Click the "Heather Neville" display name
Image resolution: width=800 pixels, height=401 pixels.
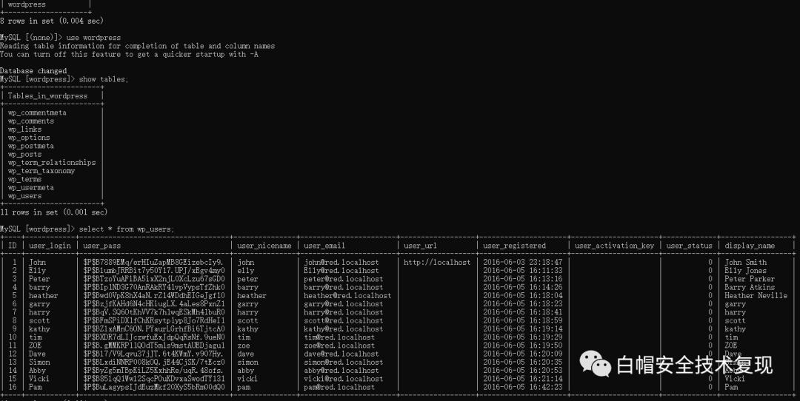[x=756, y=295]
